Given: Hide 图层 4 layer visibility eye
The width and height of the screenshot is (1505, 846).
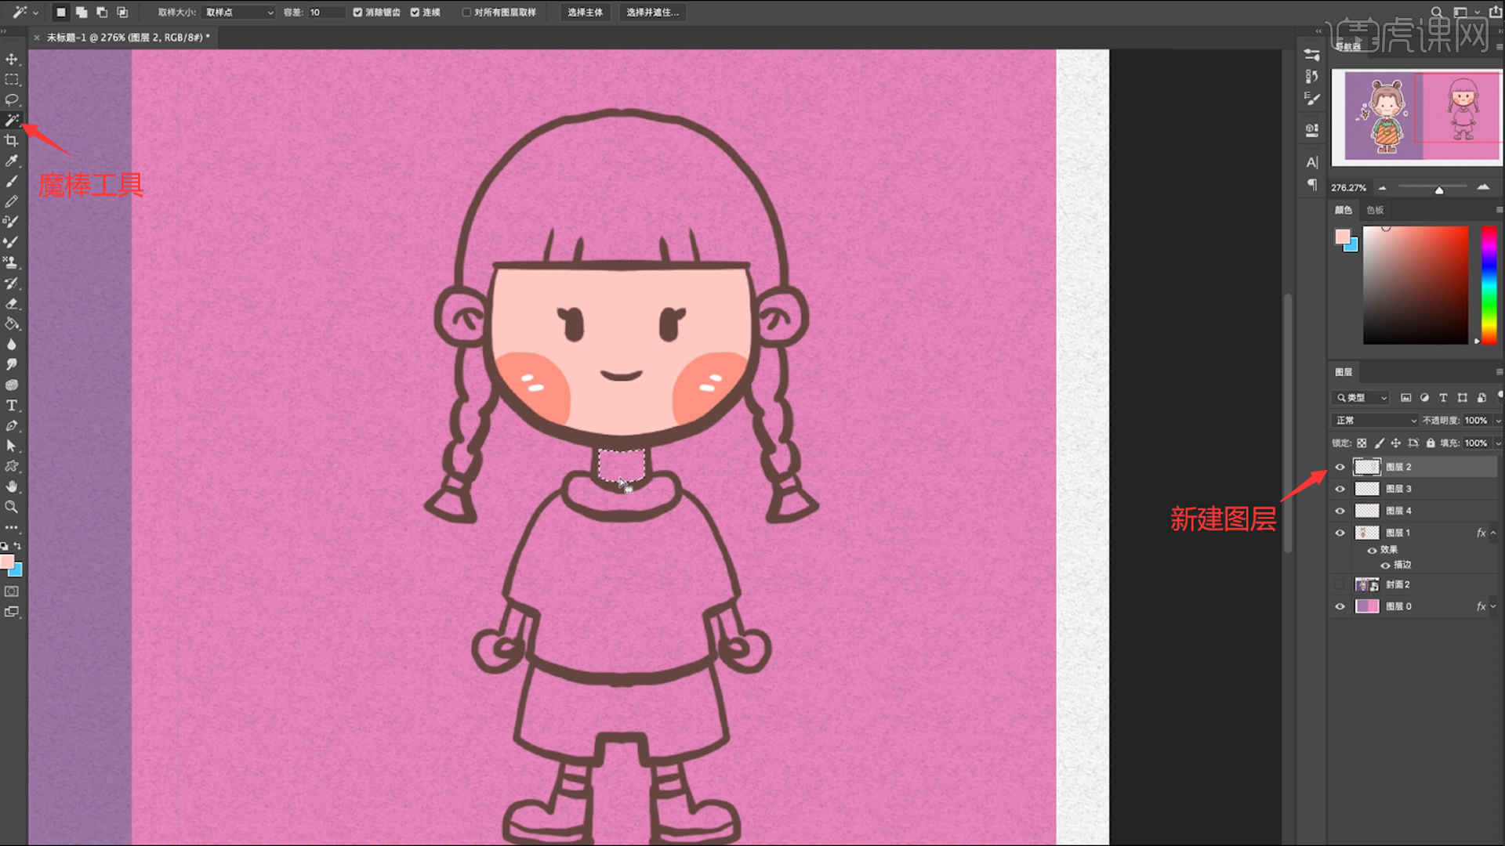Looking at the screenshot, I should (1340, 511).
